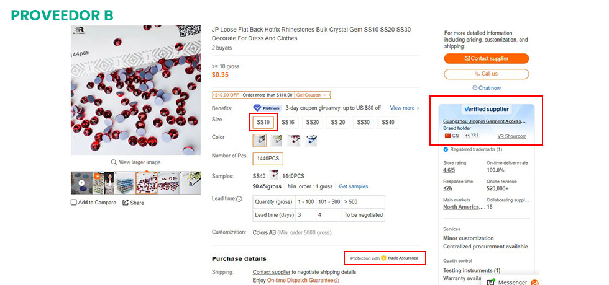The height and width of the screenshot is (285, 609).
Task: Open the VR Showroom link
Action: [512, 136]
